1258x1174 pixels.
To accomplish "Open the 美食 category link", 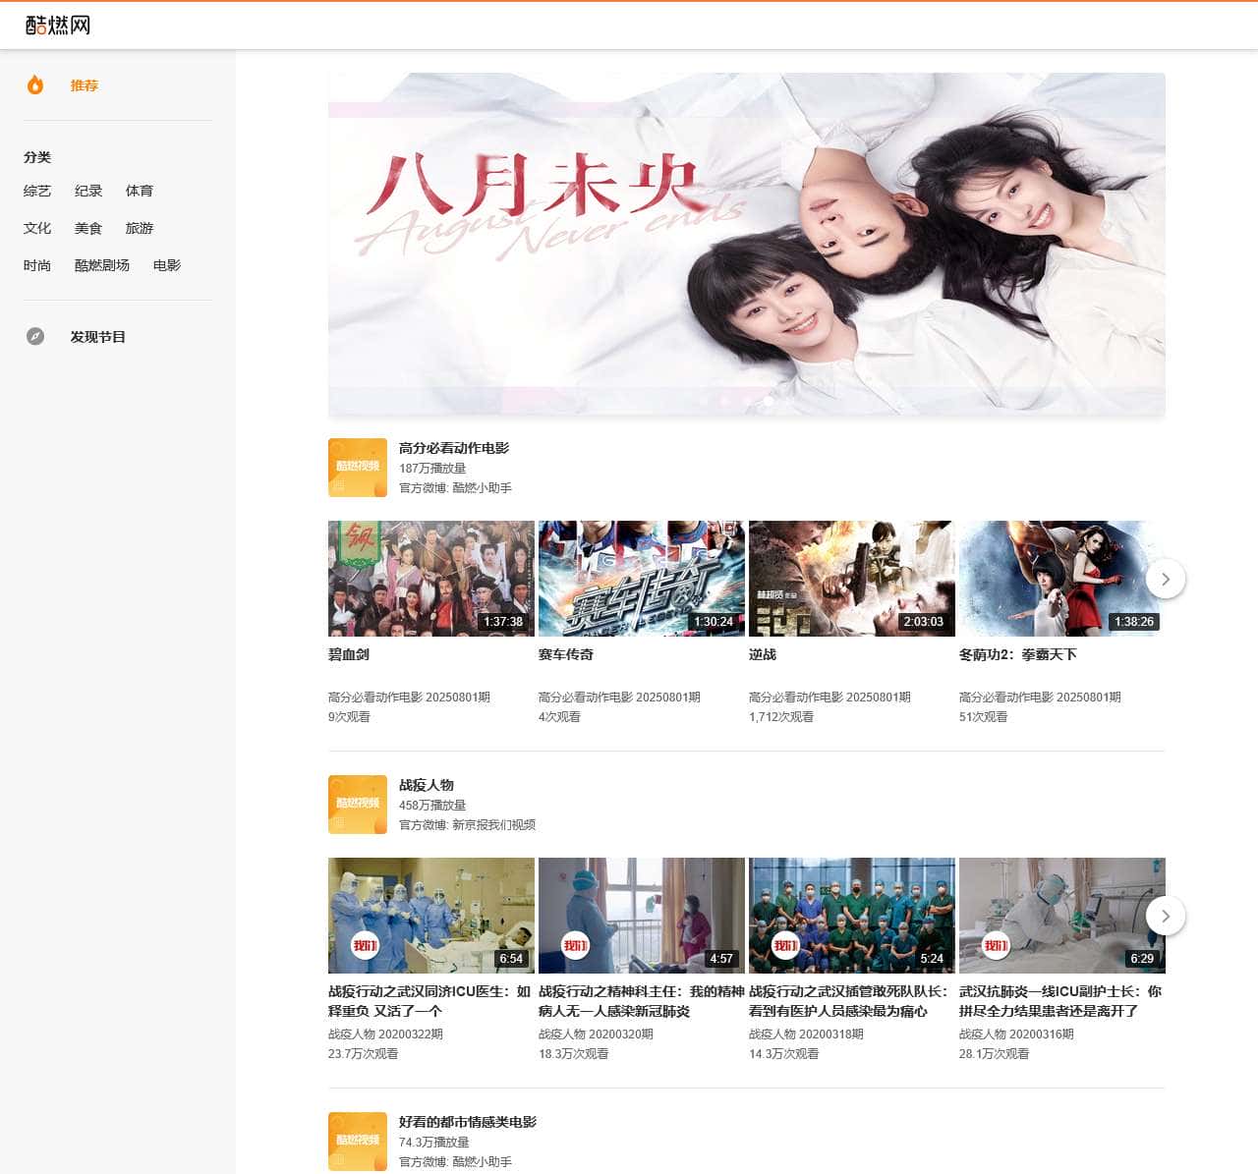I will 88,228.
